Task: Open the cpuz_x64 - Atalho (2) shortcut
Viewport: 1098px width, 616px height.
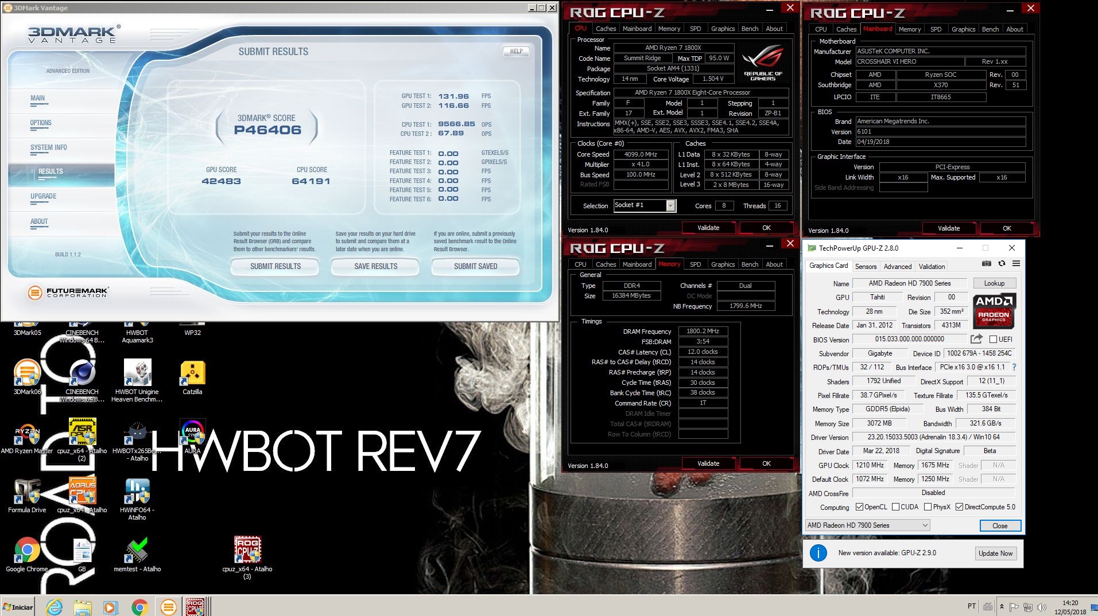Action: (82, 439)
